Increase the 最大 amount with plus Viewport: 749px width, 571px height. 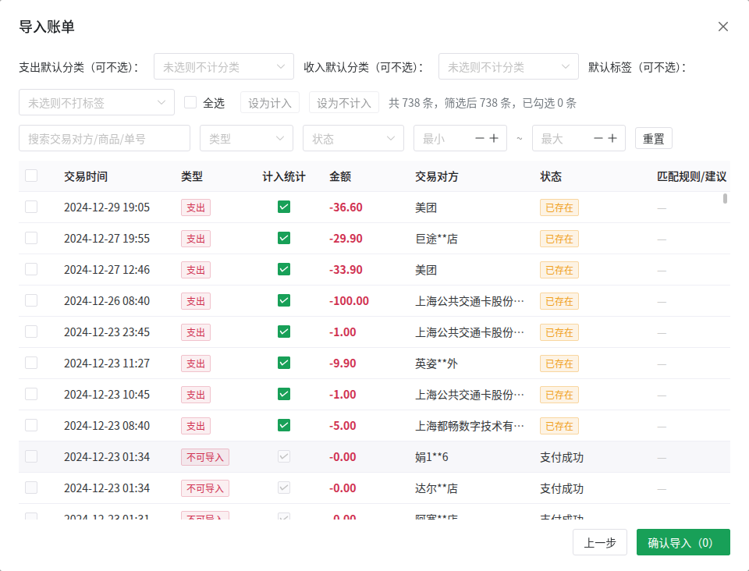tap(612, 138)
